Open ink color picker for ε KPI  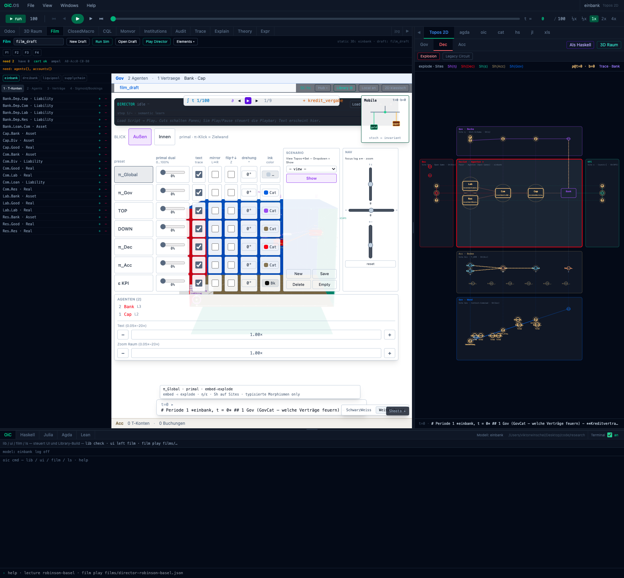coord(270,283)
